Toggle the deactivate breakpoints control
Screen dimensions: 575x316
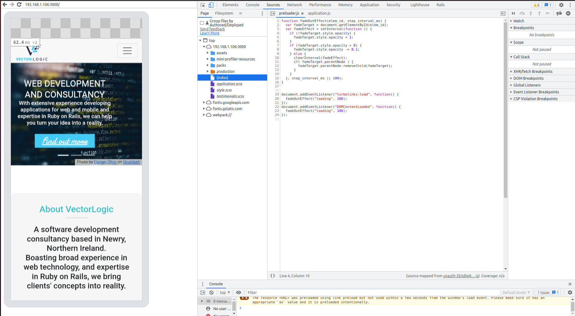click(x=559, y=13)
